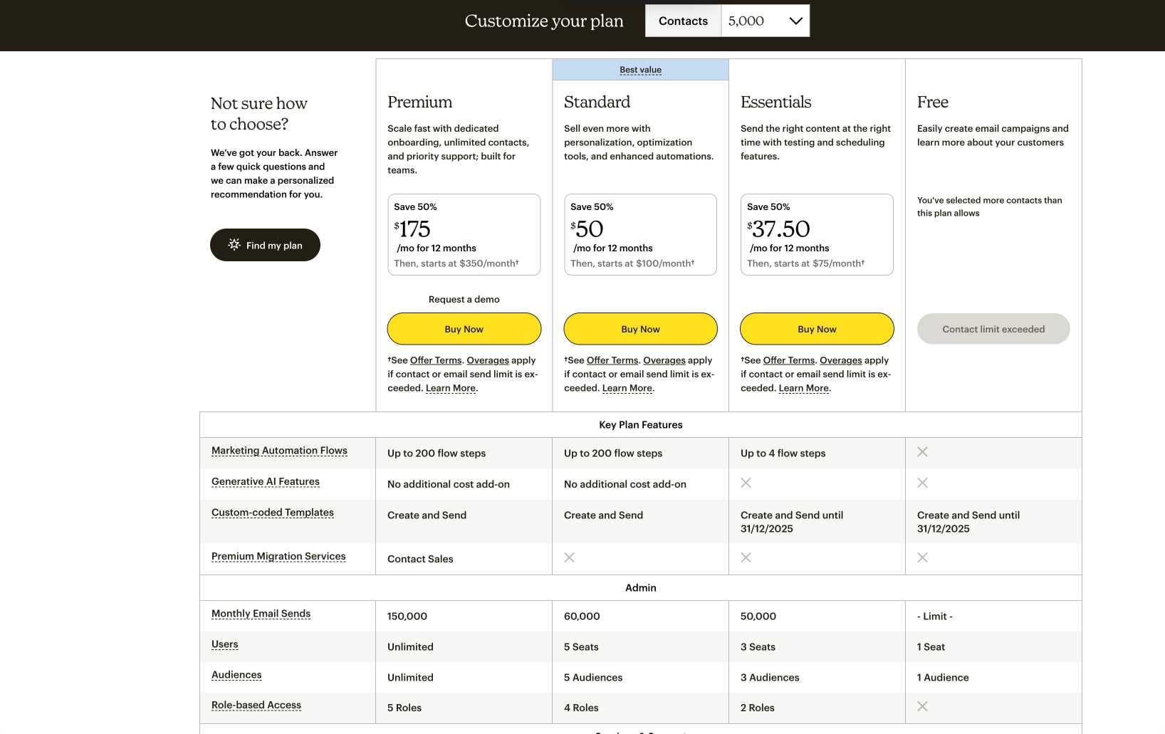This screenshot has width=1165, height=734.
Task: Click Custom-coded Templates feature label
Action: coord(273,513)
